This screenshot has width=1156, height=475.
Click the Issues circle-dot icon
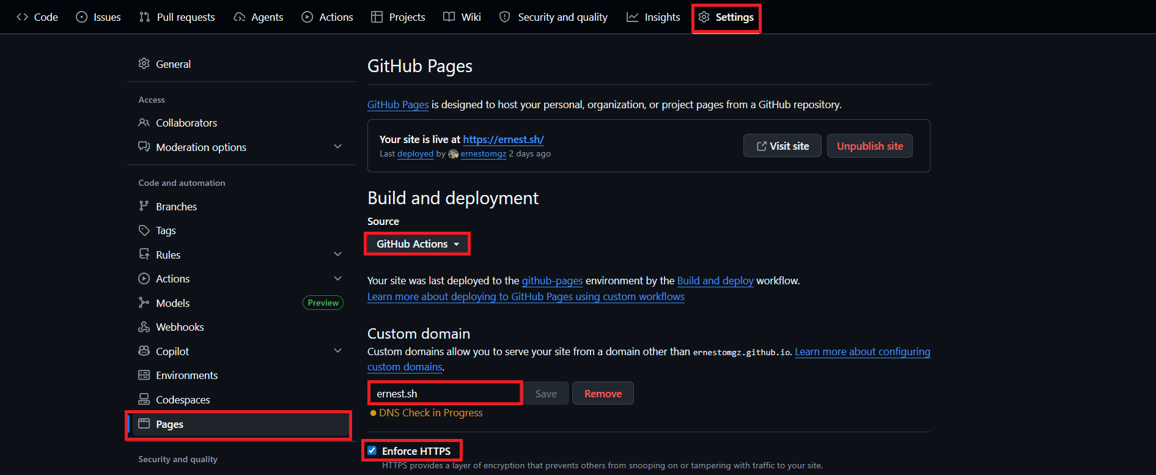81,17
